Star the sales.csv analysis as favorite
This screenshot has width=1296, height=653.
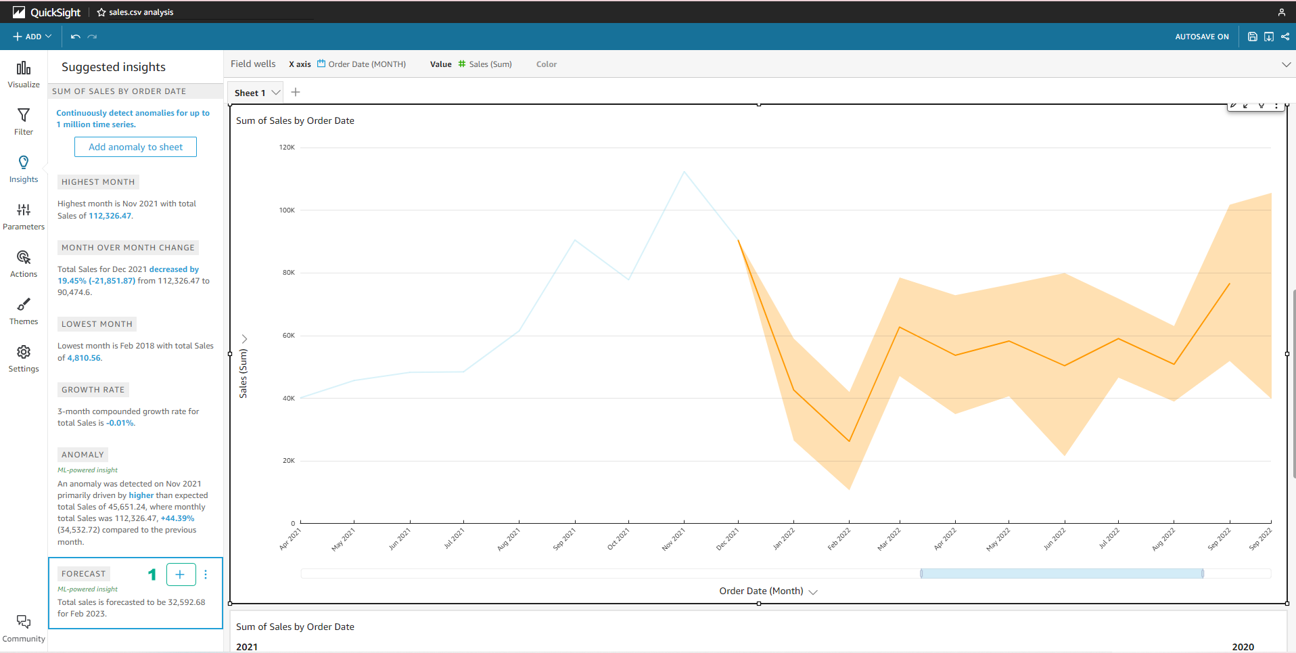click(101, 12)
